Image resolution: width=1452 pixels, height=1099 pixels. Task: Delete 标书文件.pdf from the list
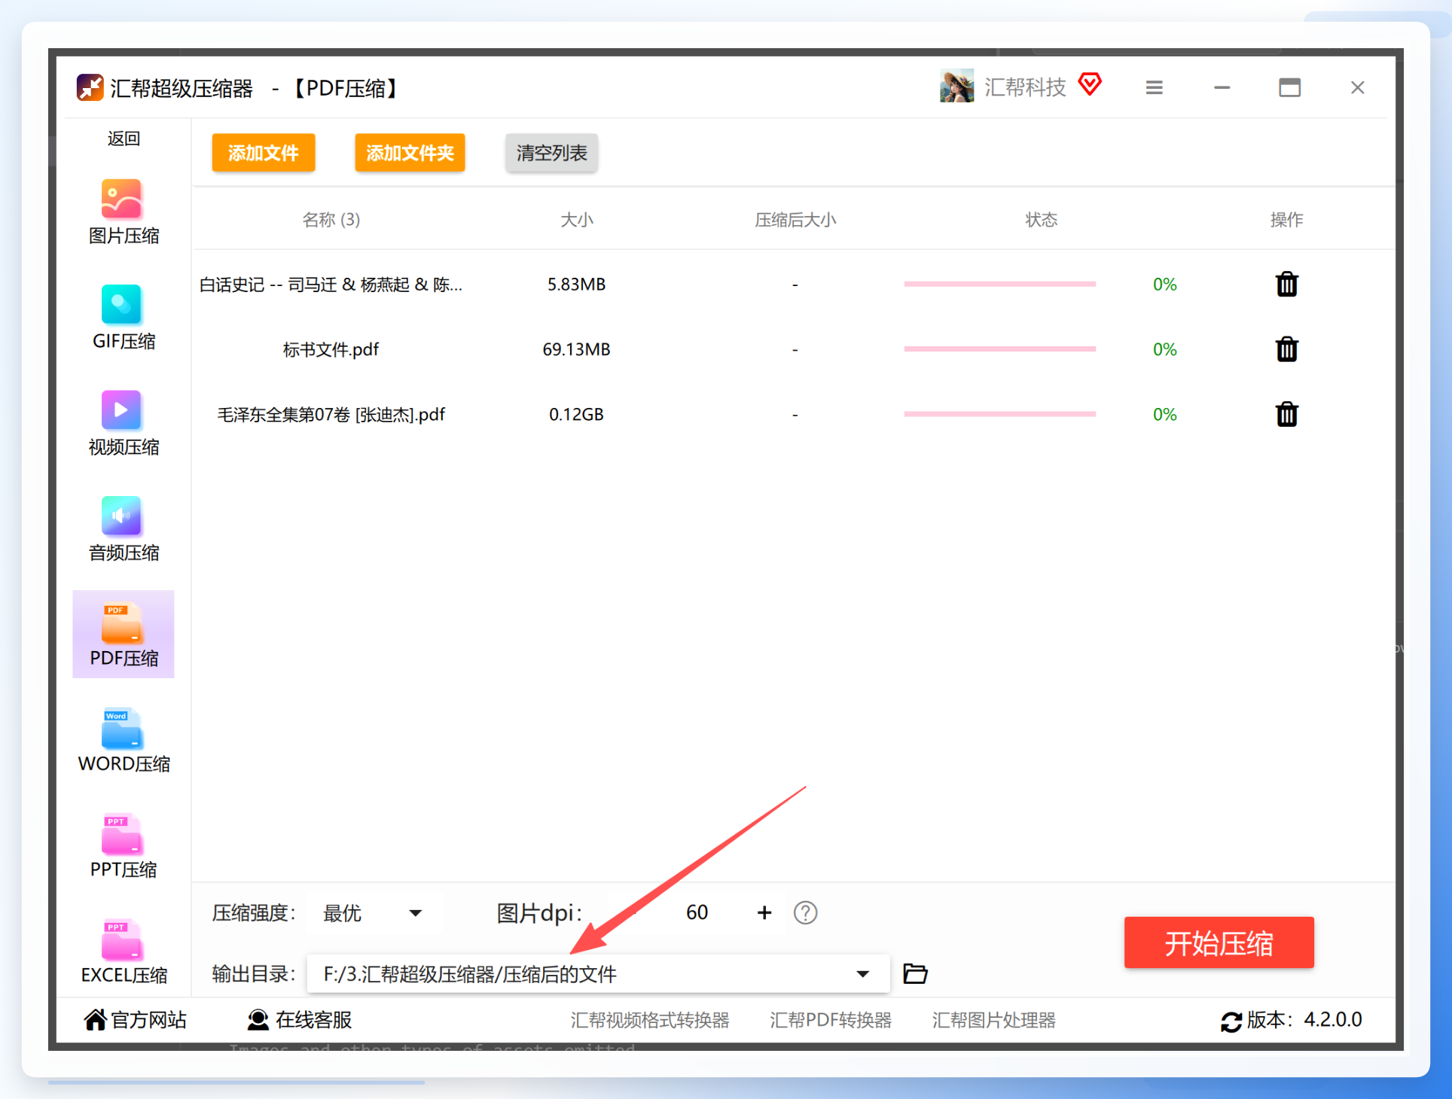coord(1286,349)
